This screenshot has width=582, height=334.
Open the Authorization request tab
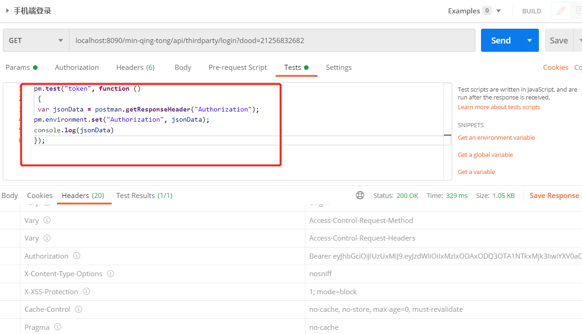pyautogui.click(x=77, y=68)
